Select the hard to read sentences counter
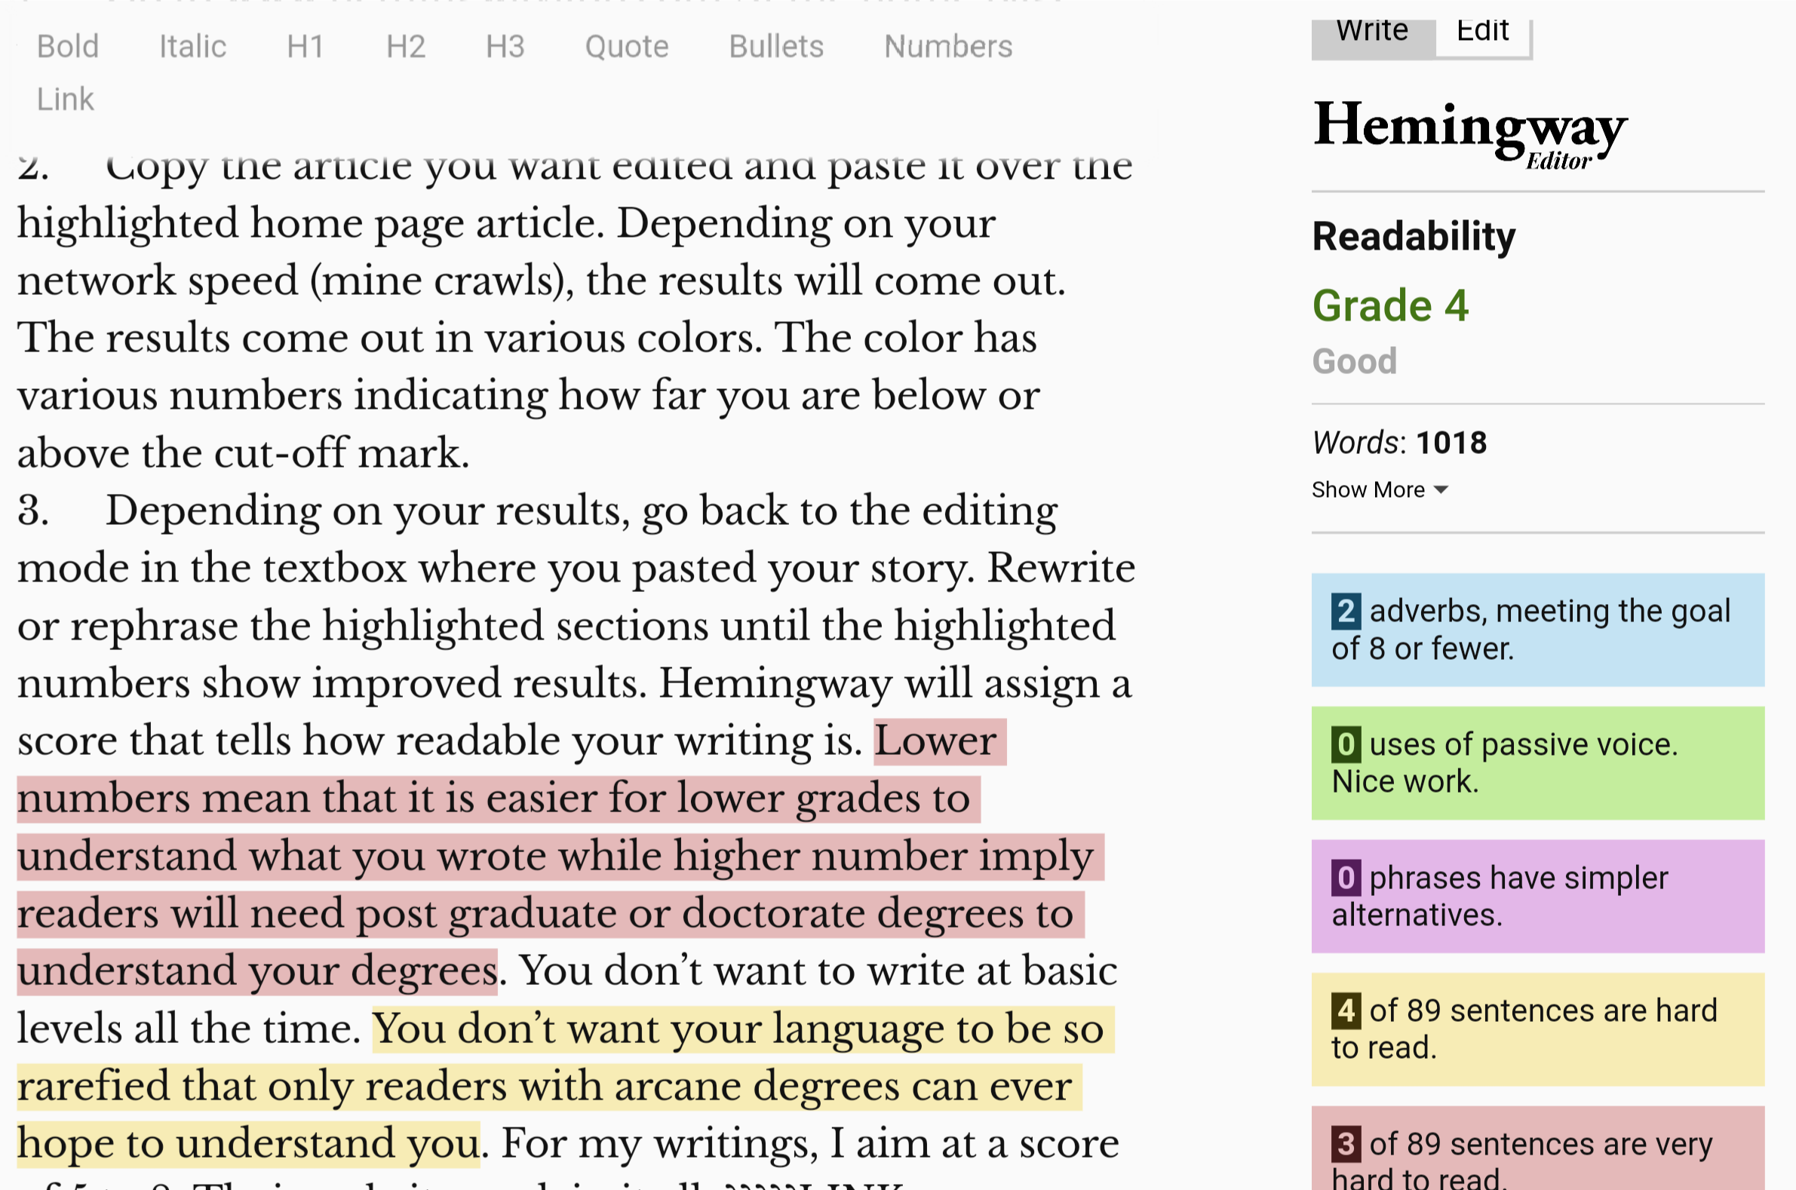 click(x=1538, y=1029)
